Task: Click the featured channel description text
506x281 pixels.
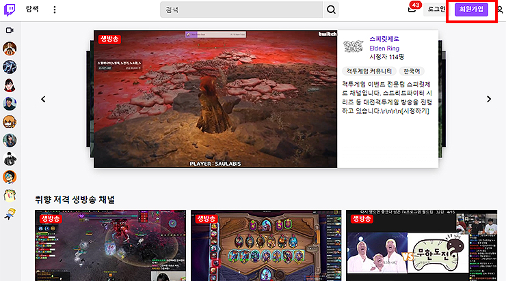Action: click(x=386, y=98)
